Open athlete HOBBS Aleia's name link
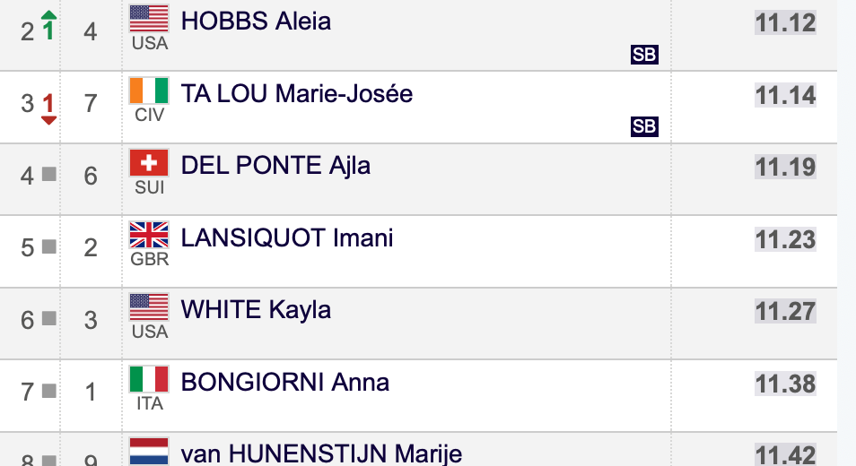This screenshot has width=856, height=466. [256, 22]
